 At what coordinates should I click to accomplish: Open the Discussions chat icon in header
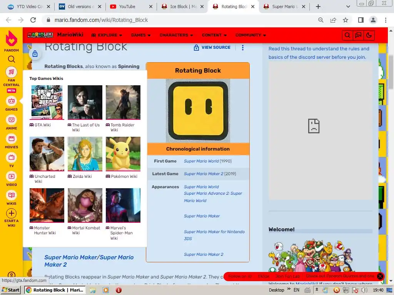tap(358, 35)
